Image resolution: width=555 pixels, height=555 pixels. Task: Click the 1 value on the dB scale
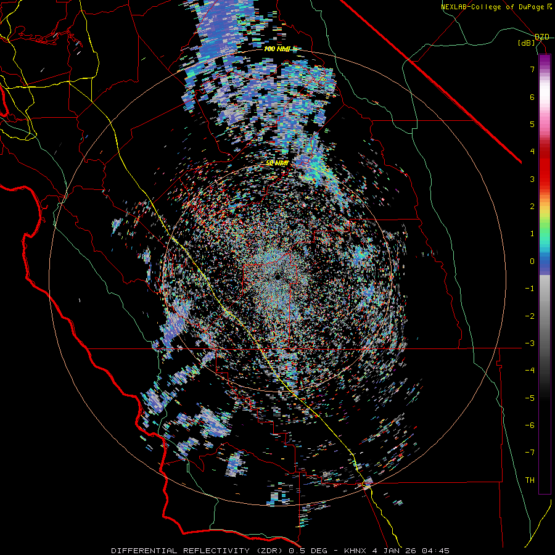pos(532,234)
